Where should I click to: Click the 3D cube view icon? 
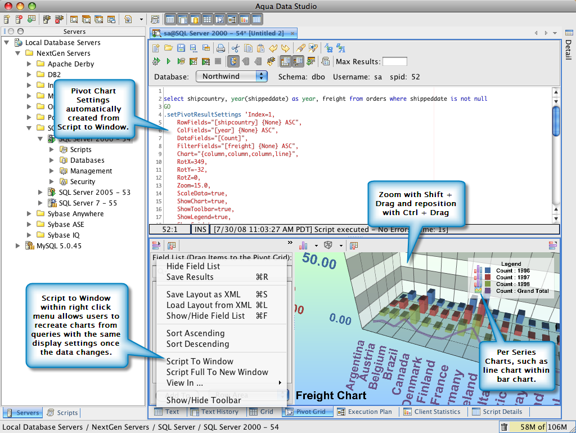coord(328,245)
